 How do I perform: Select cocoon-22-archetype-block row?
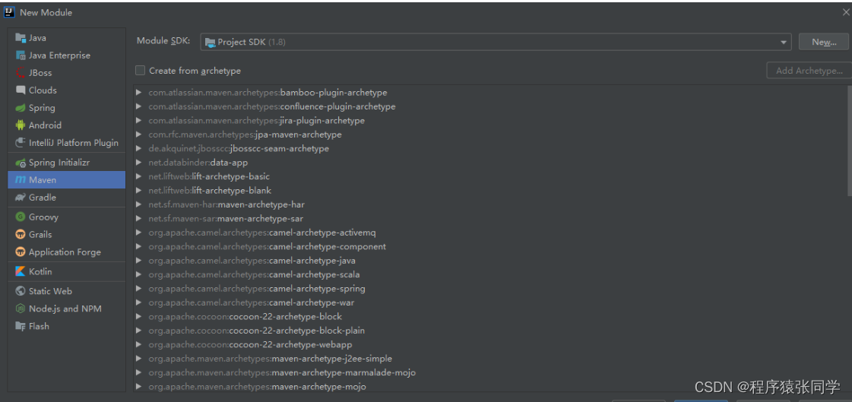(490, 317)
